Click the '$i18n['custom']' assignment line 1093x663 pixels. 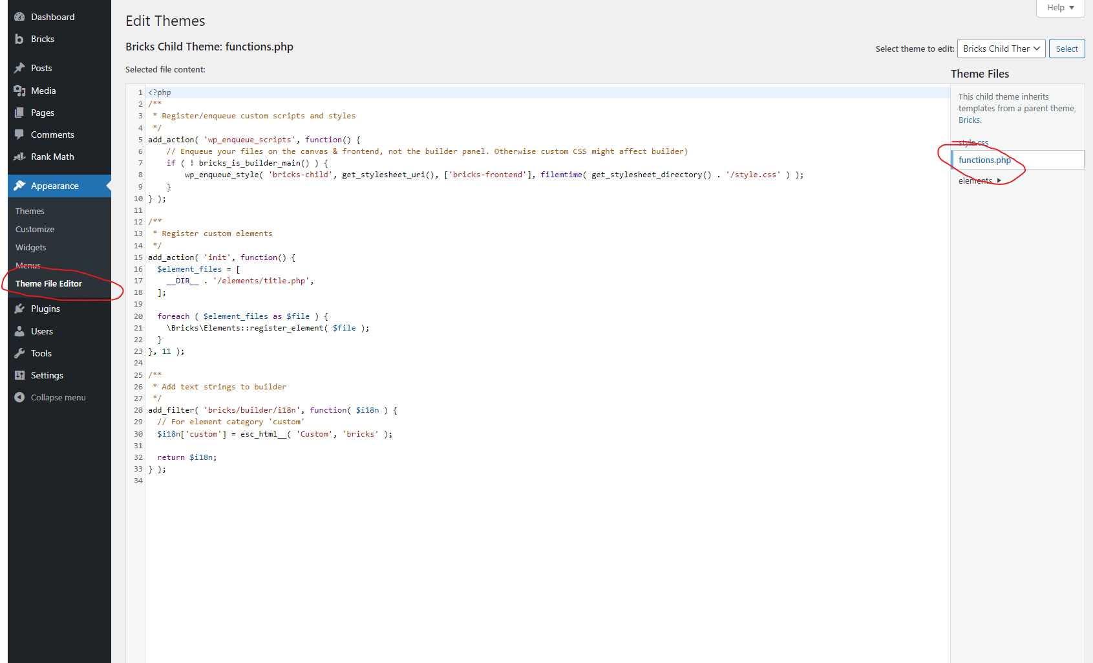click(275, 434)
